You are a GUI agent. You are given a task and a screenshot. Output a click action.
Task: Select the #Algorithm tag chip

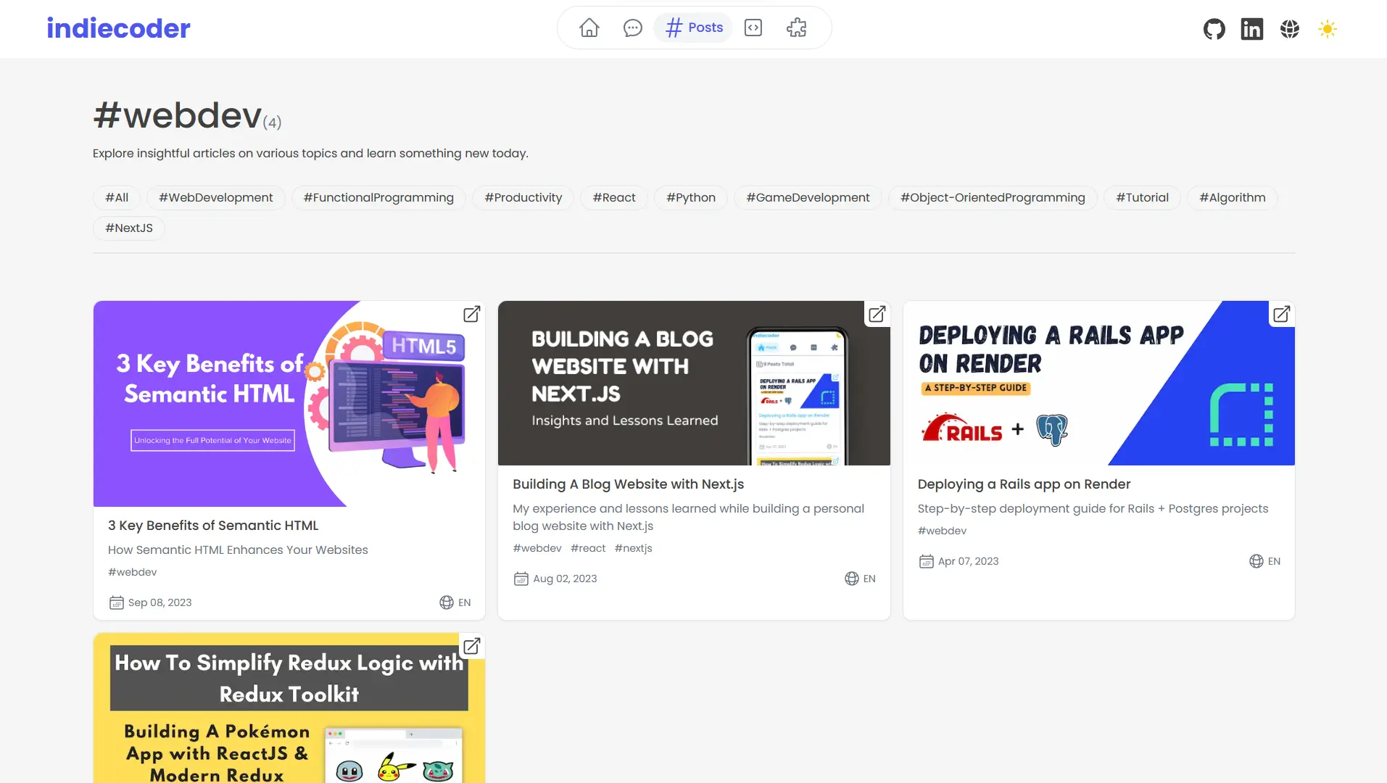pos(1232,197)
